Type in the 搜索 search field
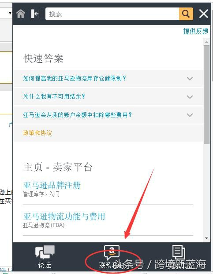 112,14
